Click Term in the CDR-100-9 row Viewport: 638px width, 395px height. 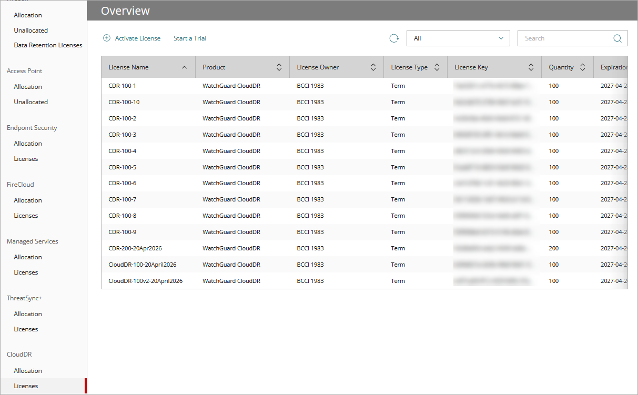click(x=398, y=232)
